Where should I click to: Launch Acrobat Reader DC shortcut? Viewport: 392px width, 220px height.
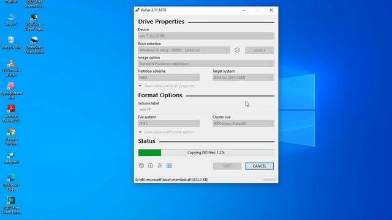click(11, 114)
